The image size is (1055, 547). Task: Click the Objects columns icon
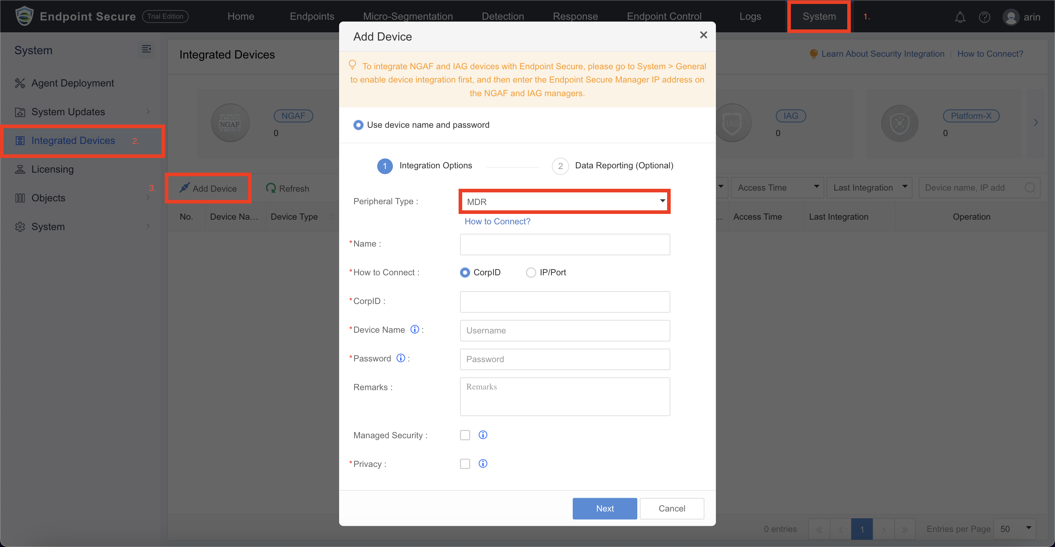[20, 198]
